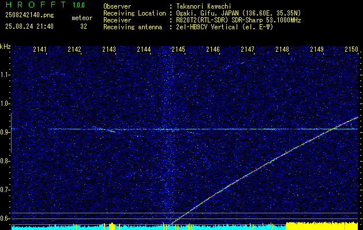The image size is (363, 230).
Task: Click the Receiver field label
Action: point(117,20)
